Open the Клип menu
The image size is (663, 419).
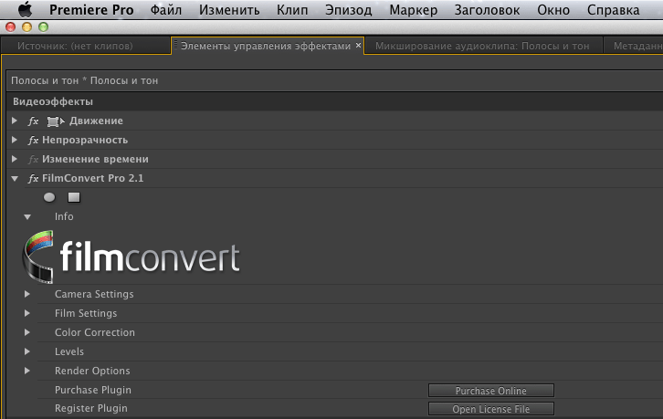click(292, 10)
